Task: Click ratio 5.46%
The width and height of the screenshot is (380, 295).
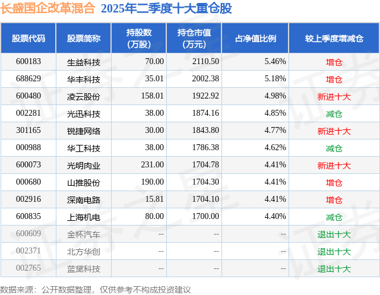Action: (275, 62)
